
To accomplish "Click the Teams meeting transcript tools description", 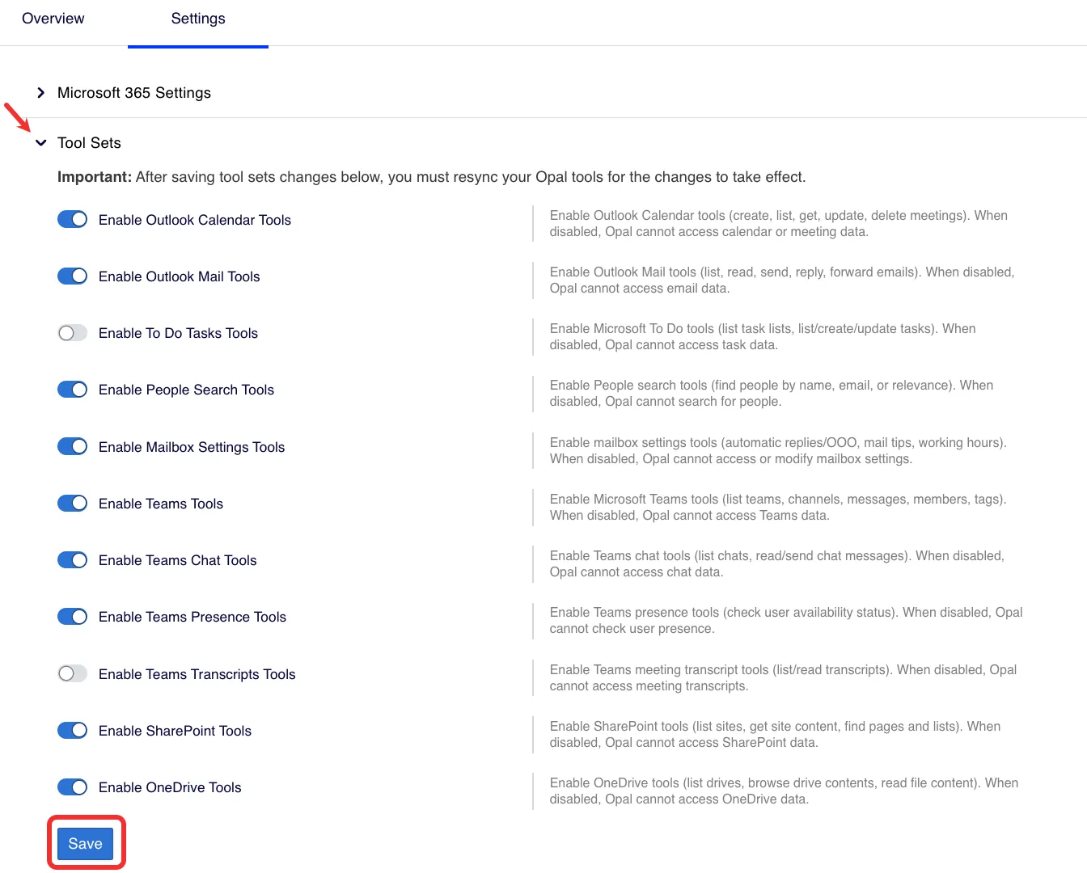I will tap(783, 678).
